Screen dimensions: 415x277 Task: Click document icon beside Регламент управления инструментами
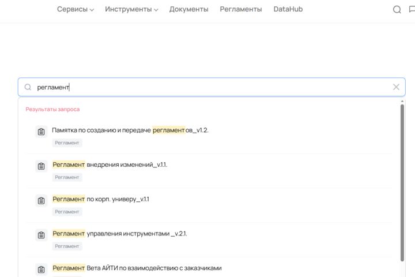[41, 235]
